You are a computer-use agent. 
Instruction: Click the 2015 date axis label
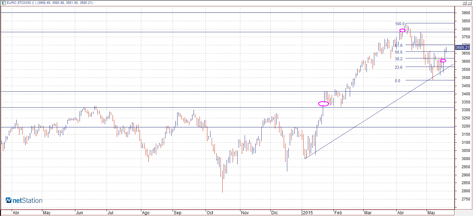point(307,213)
